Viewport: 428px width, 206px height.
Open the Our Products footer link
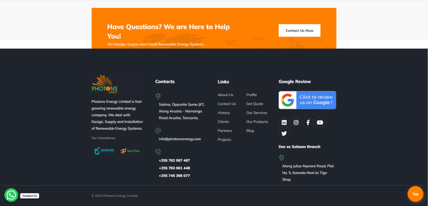257,122
